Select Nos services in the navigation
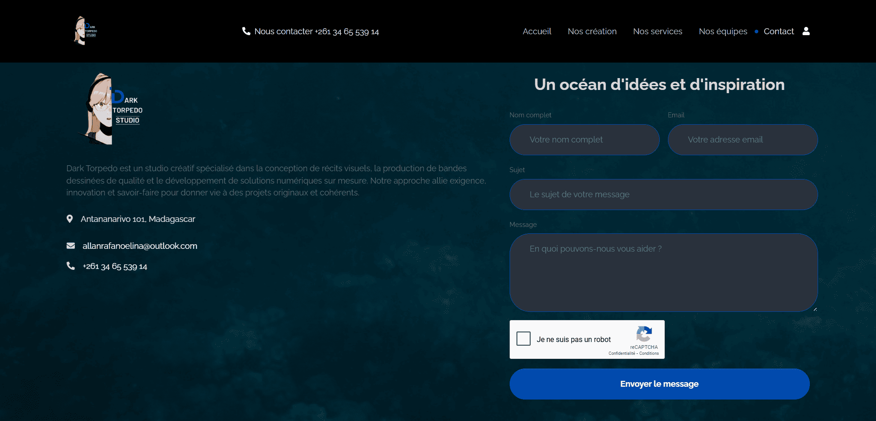 click(657, 31)
